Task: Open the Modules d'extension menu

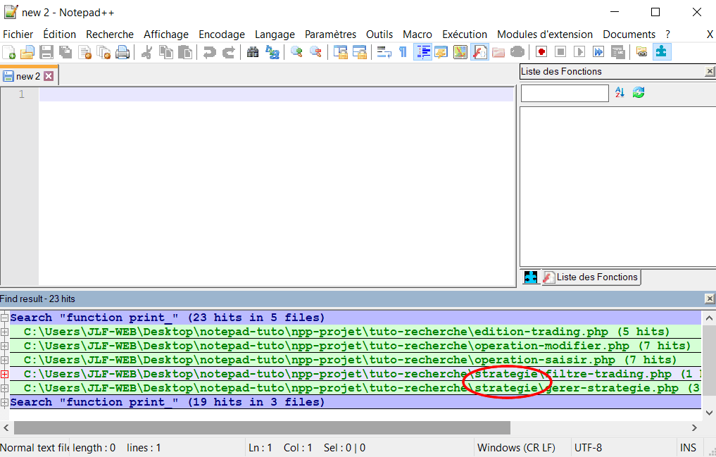Action: pyautogui.click(x=545, y=35)
